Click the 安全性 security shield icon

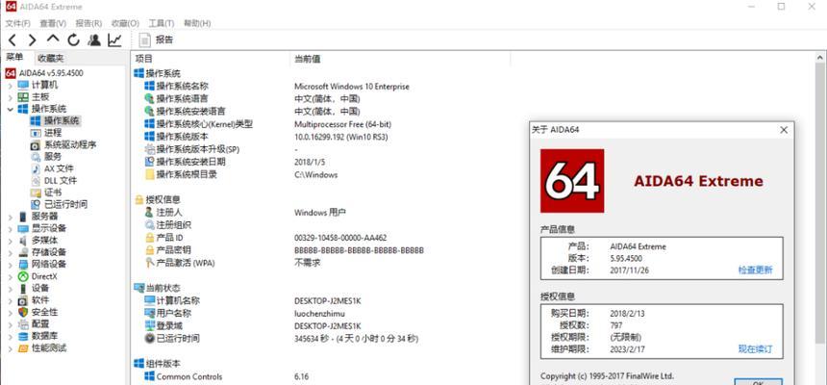click(x=23, y=312)
